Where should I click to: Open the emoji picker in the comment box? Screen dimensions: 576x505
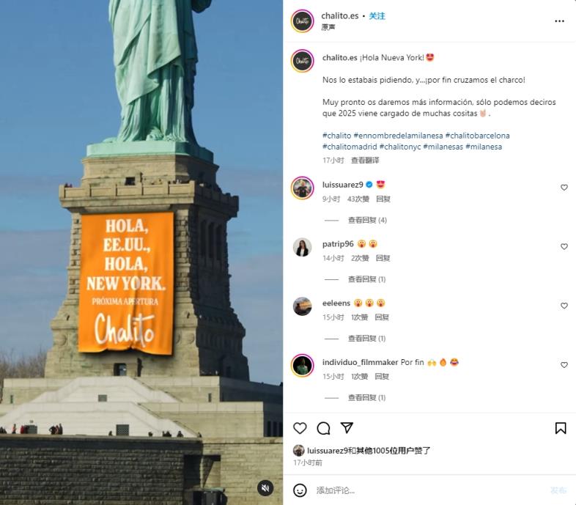[300, 490]
